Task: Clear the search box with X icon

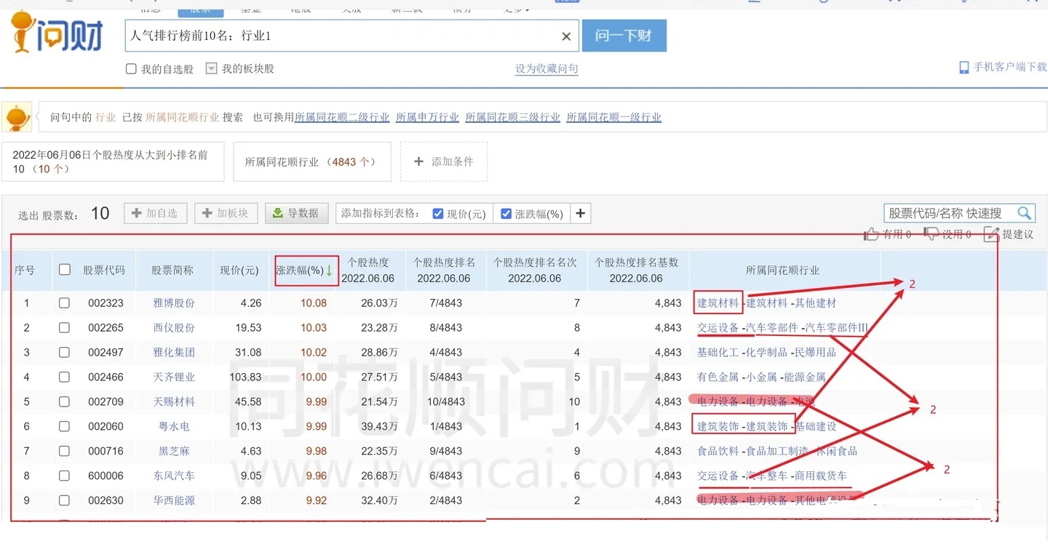Action: coord(566,36)
